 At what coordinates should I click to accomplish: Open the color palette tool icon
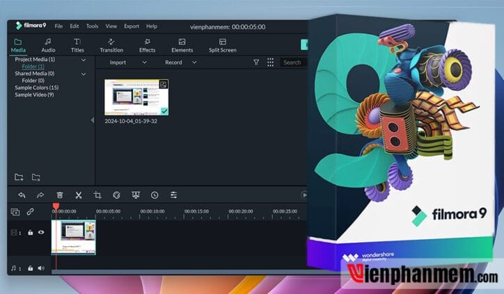click(117, 195)
